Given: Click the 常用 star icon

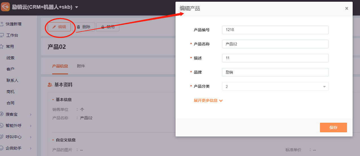Looking at the screenshot, I should (x=1, y=47).
